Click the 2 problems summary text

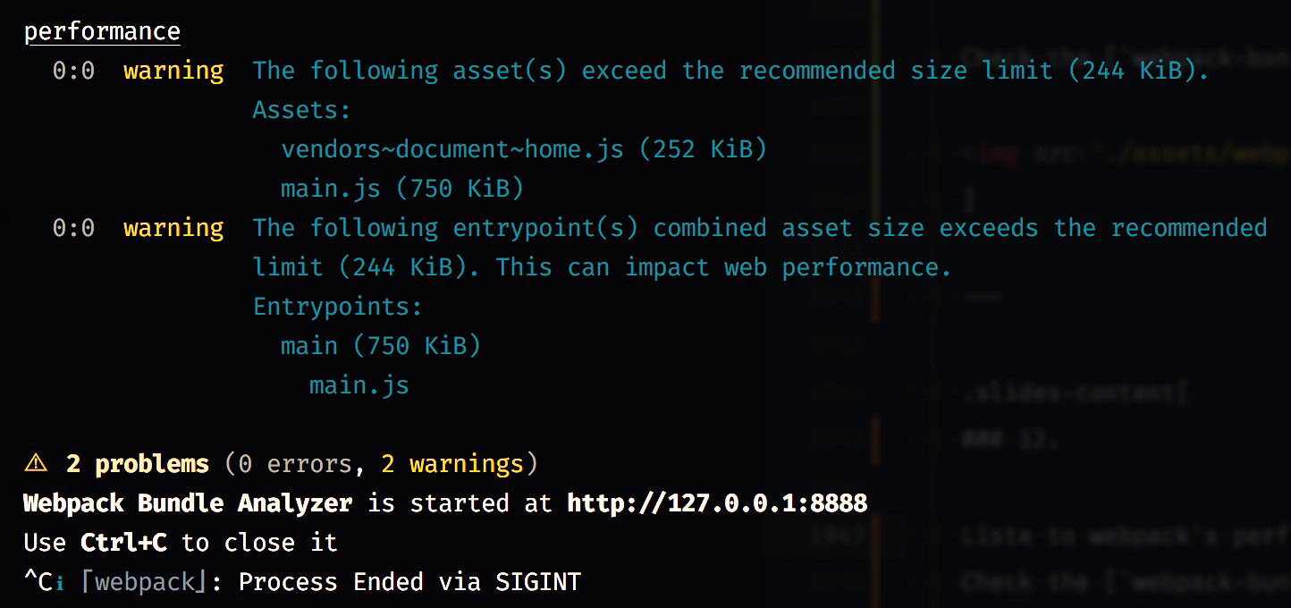(138, 464)
